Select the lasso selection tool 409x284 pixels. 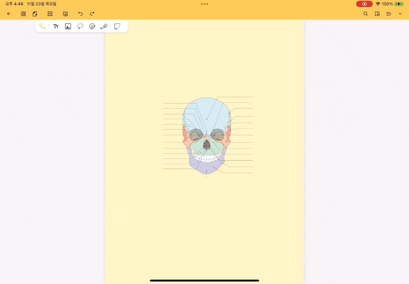coord(80,26)
